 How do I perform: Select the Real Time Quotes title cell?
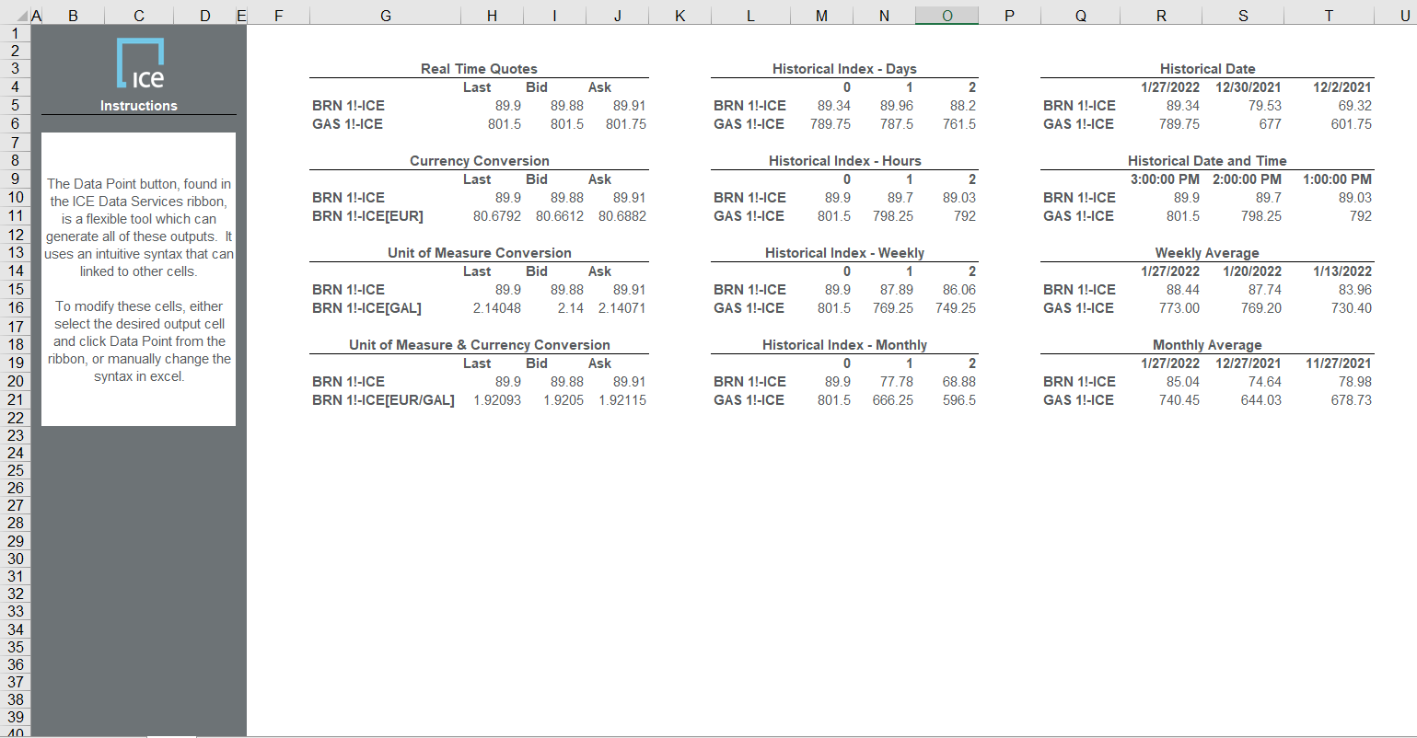pyautogui.click(x=479, y=69)
